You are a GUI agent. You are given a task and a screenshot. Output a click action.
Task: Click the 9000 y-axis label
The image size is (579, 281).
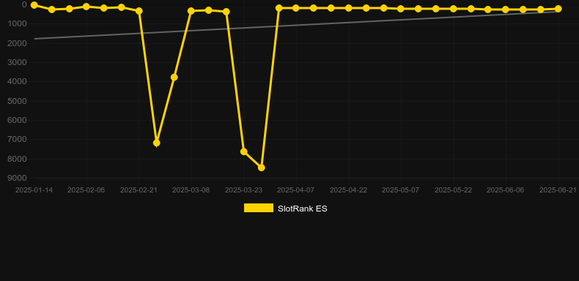click(18, 178)
